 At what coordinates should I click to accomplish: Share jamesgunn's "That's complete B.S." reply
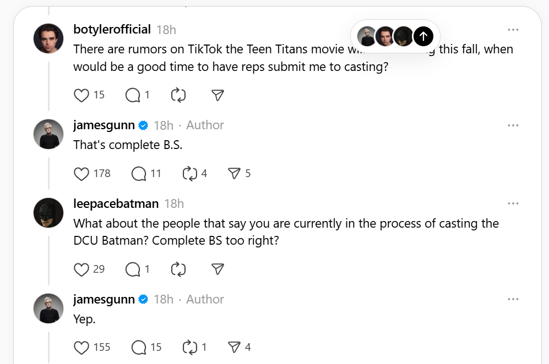coord(234,174)
